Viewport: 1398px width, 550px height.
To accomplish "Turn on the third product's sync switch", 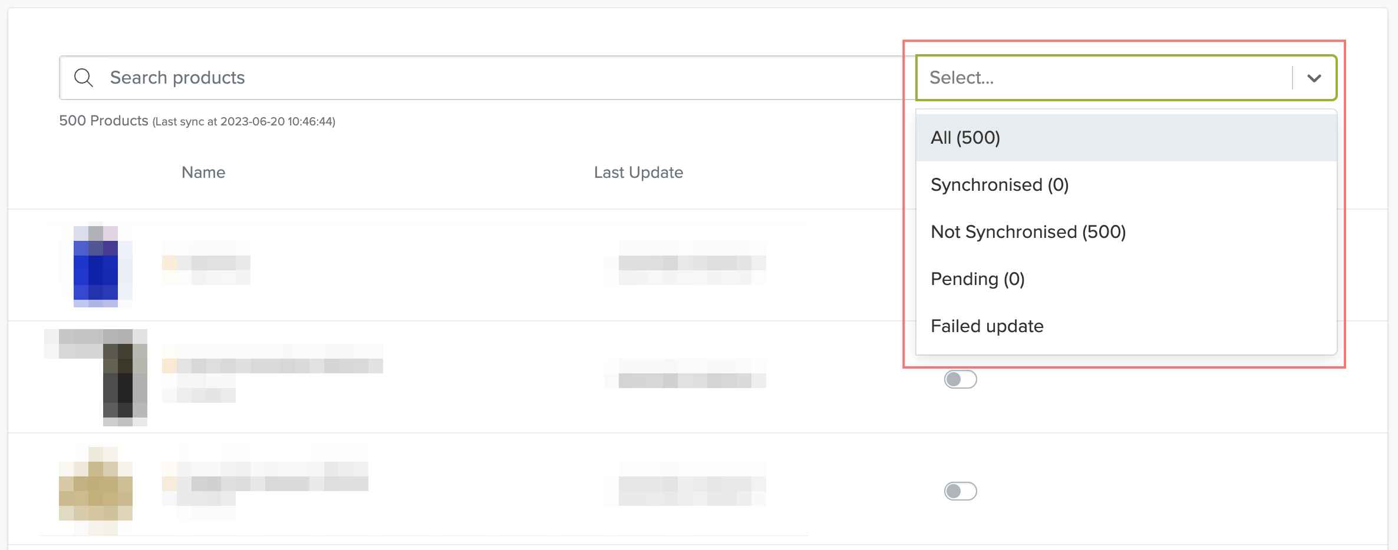I will (960, 491).
